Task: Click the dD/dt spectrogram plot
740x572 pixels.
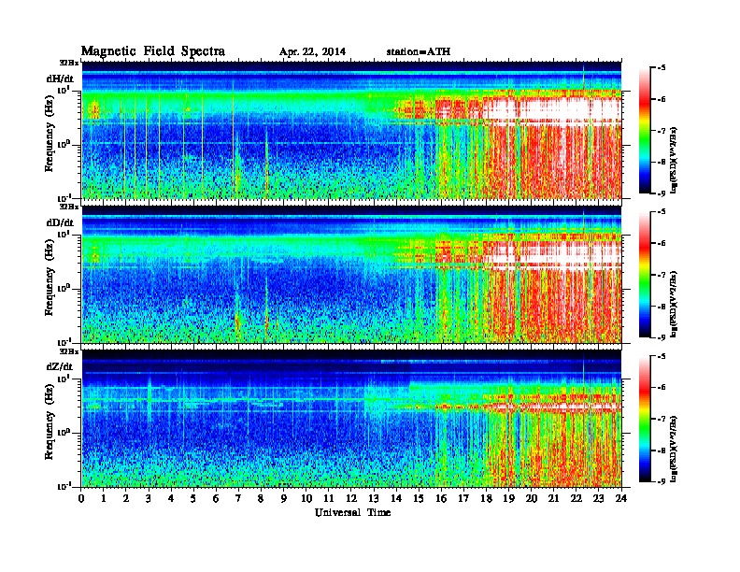Action: tap(351, 274)
